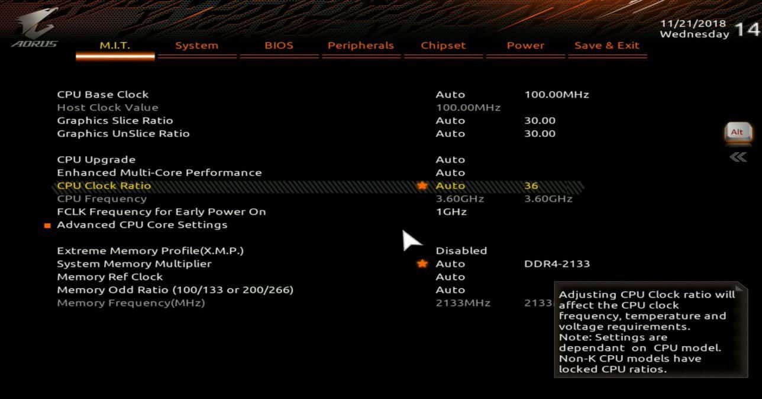Switch to the System tab

tap(197, 46)
